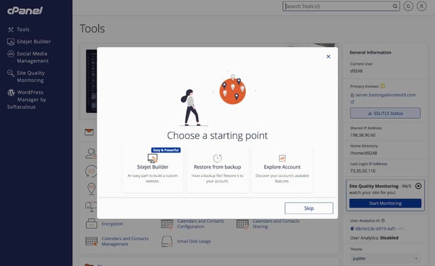The width and height of the screenshot is (435, 266).
Task: Click the SSL/TLS Status button
Action: 385,113
